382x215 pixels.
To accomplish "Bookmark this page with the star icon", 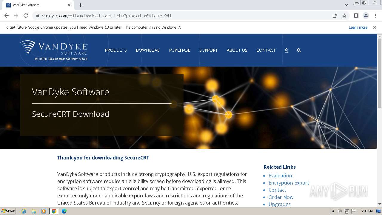I will pos(344,16).
